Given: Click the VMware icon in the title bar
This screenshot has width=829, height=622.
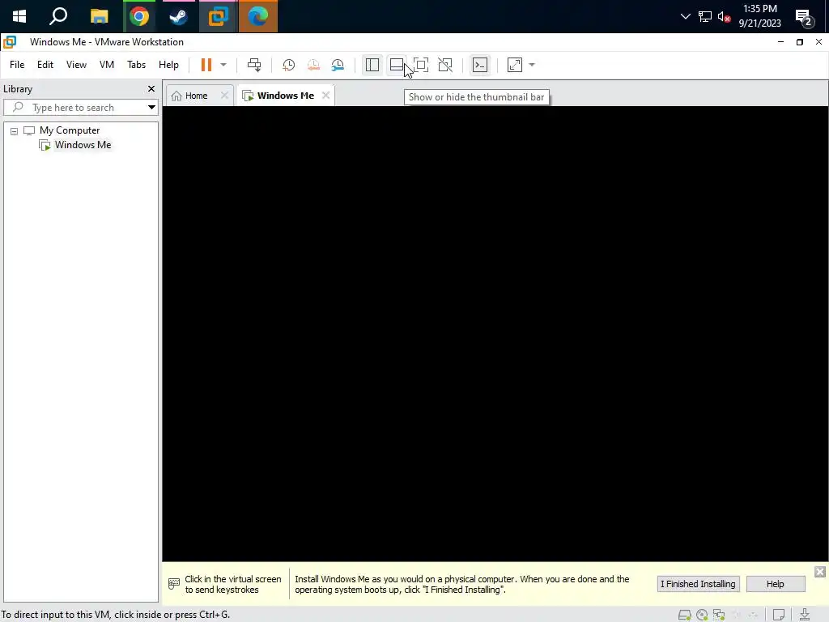Looking at the screenshot, I should (10, 42).
